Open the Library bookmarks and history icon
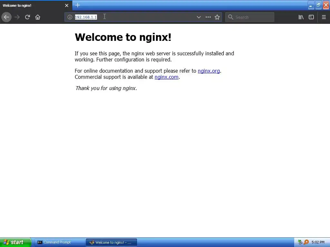Viewport: 330px width, 247px height. click(x=301, y=17)
